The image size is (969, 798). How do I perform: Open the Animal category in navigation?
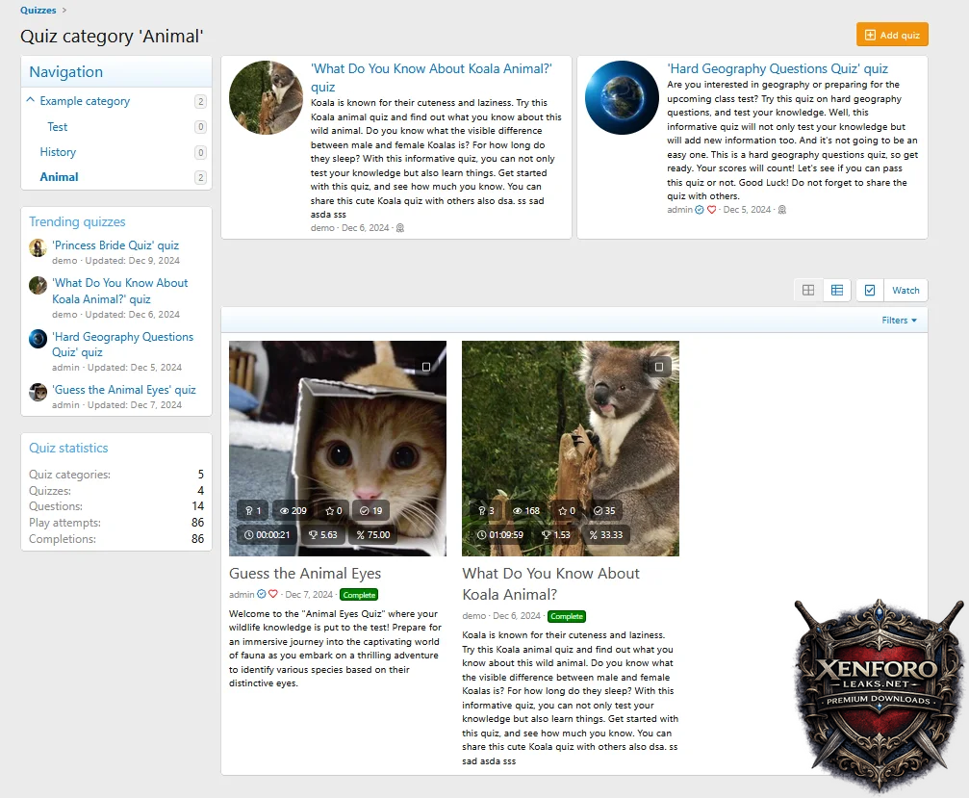59,177
